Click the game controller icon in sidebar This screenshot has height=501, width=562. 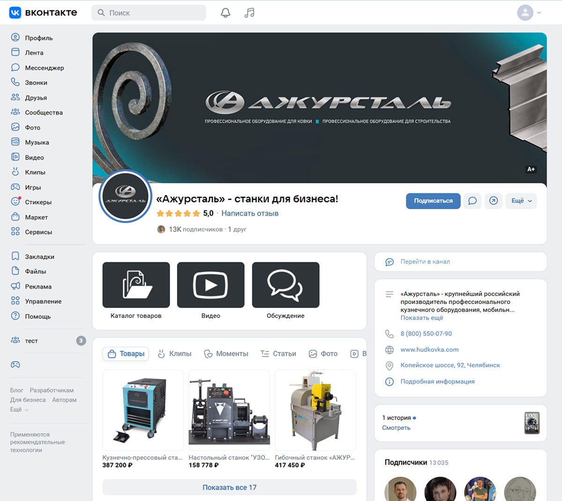[x=15, y=364]
